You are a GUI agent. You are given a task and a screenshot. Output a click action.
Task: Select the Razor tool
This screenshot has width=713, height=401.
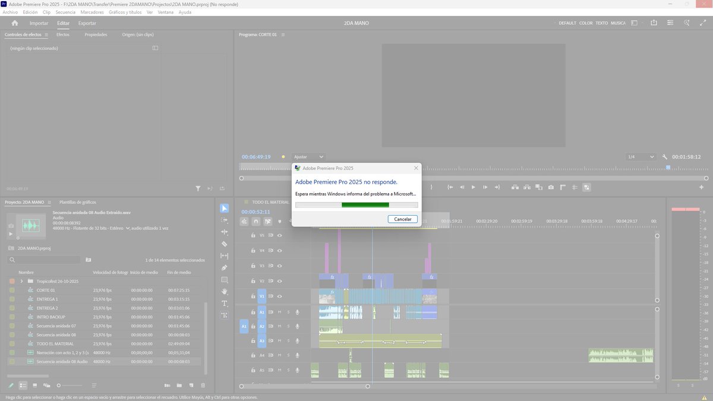[224, 244]
